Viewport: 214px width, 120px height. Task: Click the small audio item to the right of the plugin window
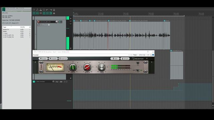click(x=177, y=65)
